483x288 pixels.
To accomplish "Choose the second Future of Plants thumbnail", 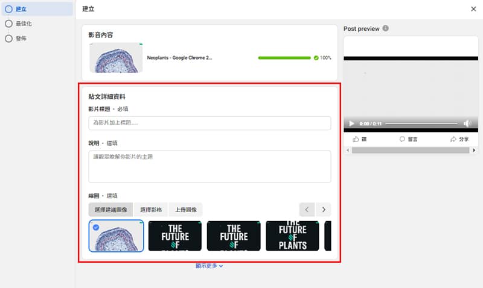I will [x=234, y=236].
